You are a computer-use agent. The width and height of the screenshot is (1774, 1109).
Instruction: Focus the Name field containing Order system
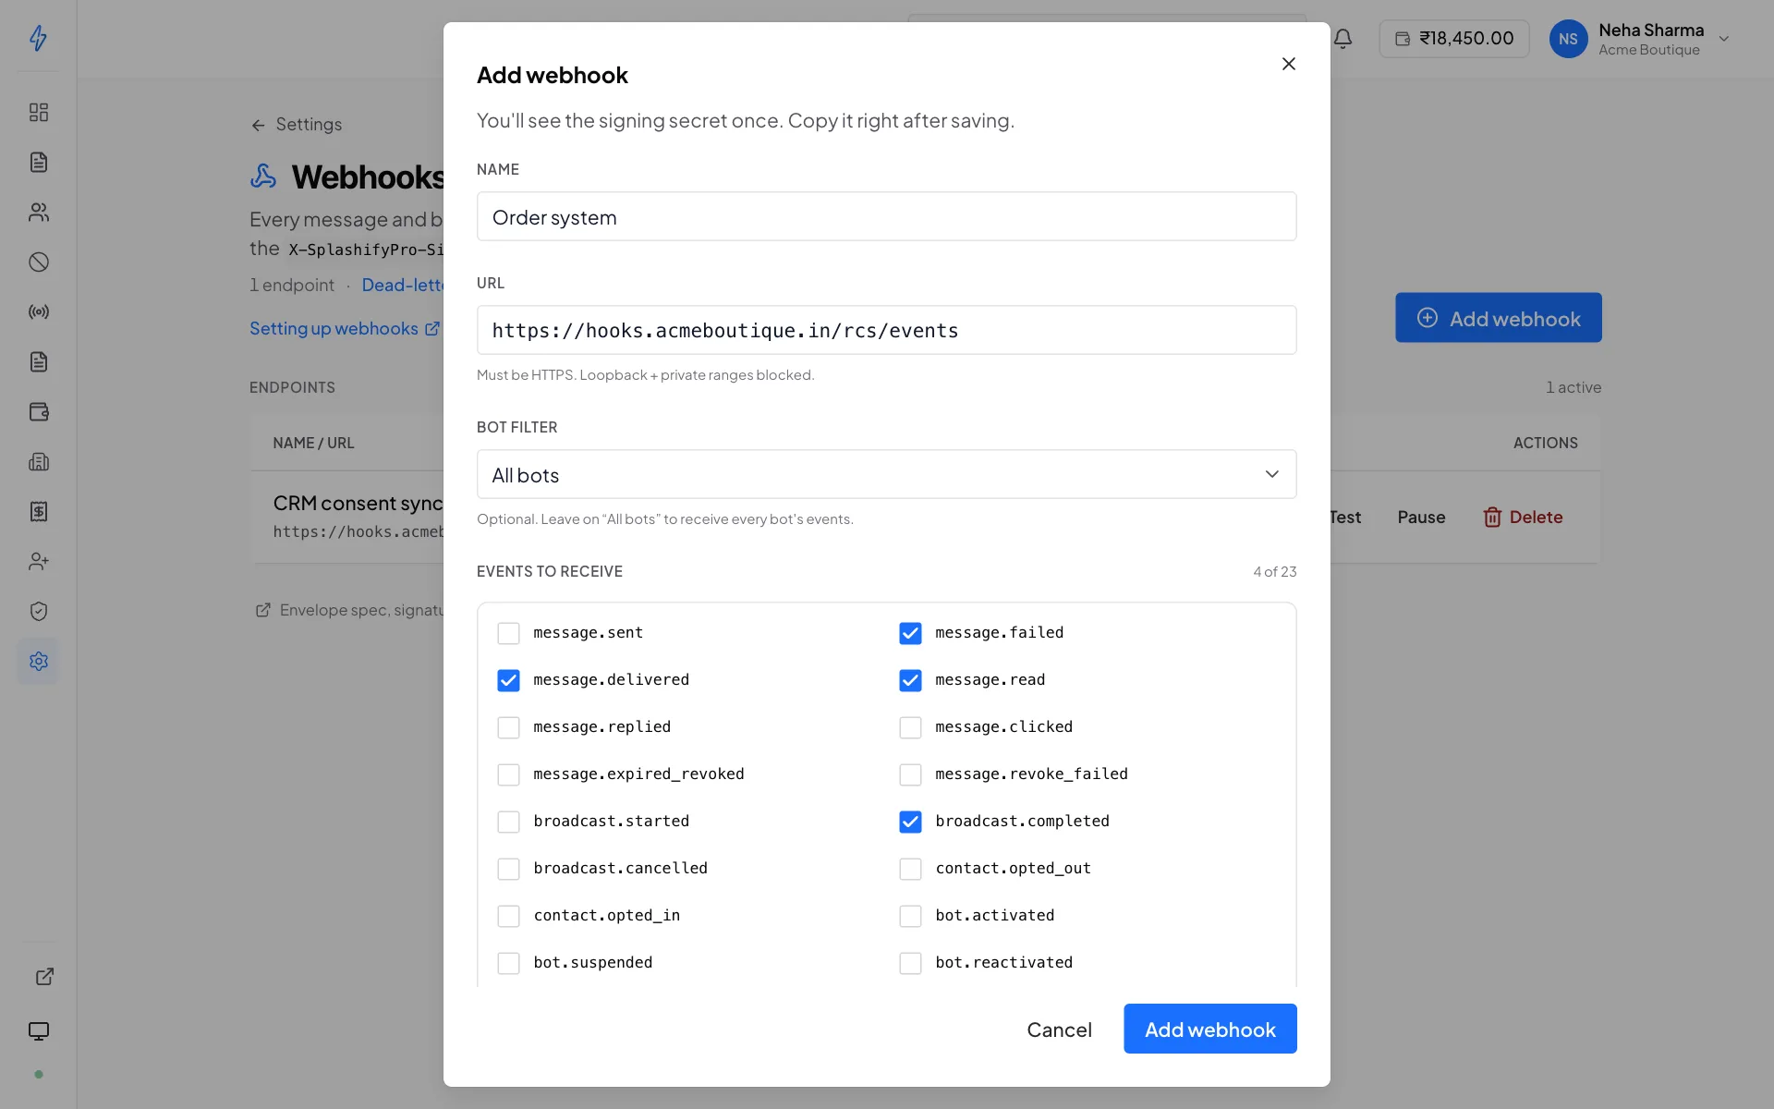[886, 216]
